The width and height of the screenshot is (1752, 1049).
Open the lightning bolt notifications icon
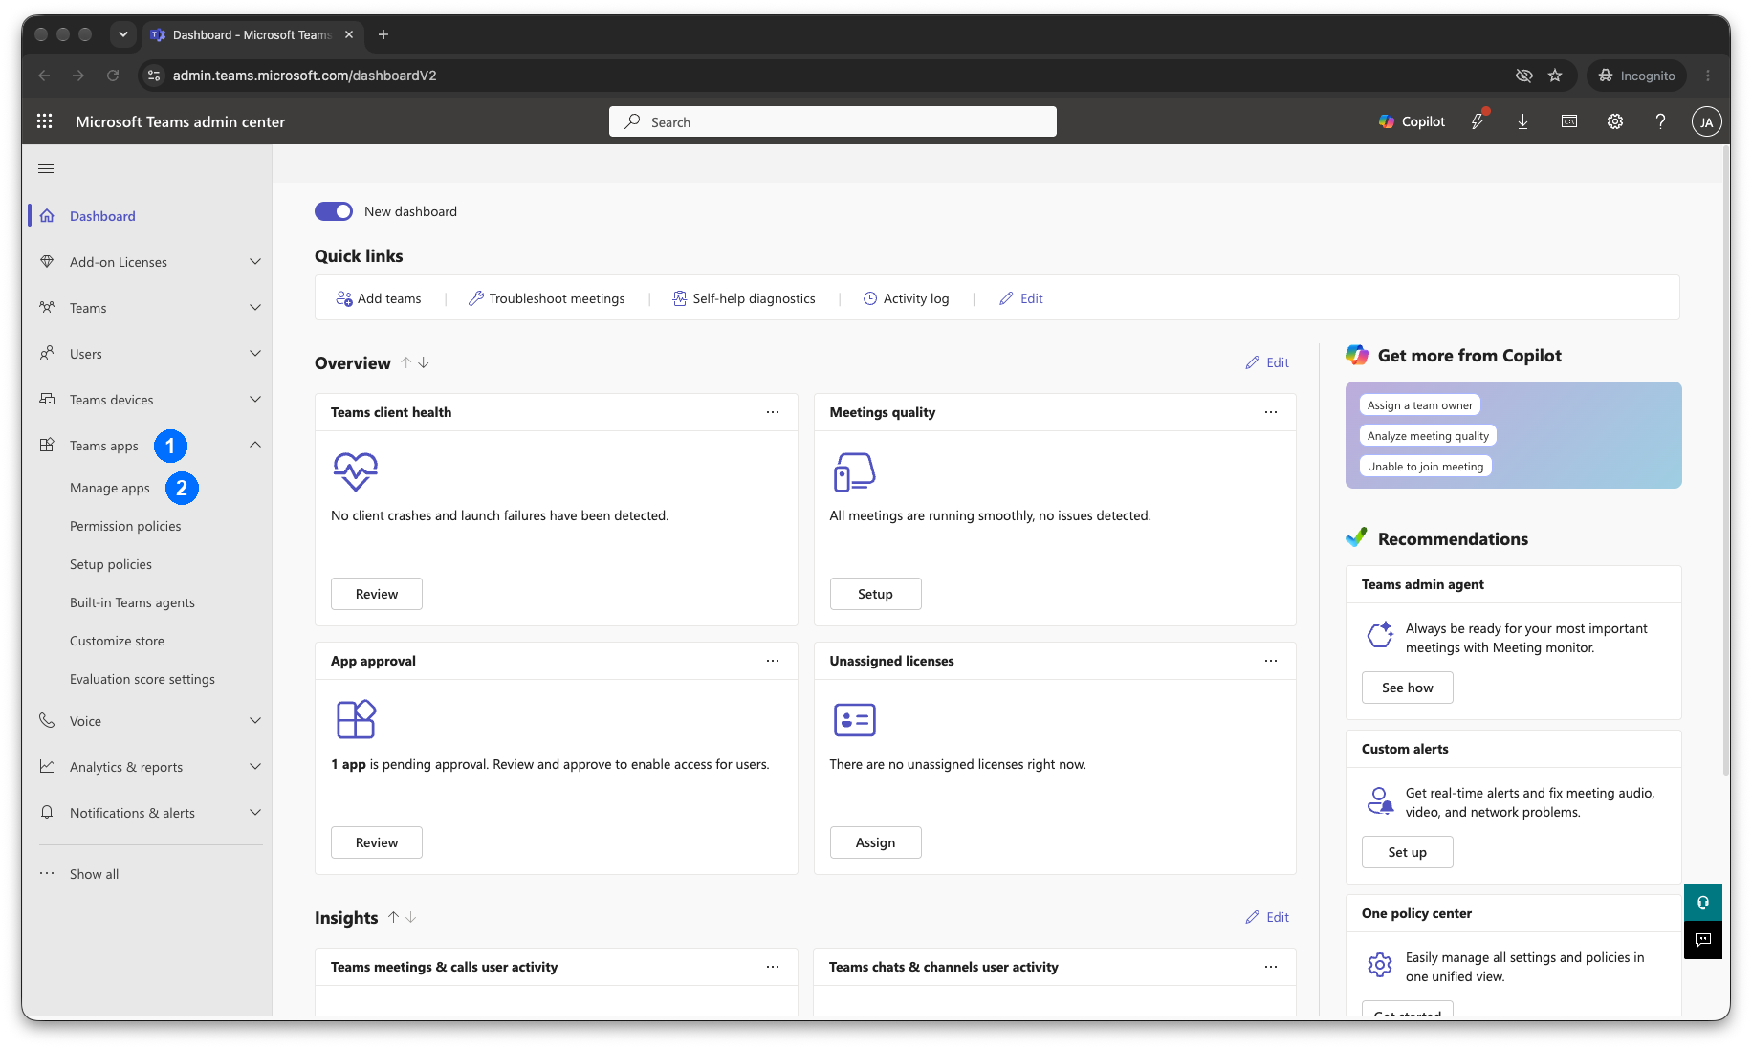click(x=1478, y=121)
